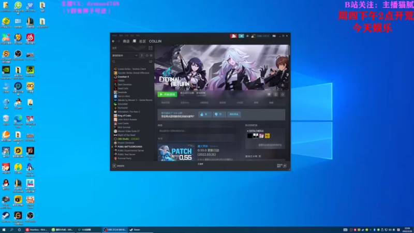Image resolution: width=414 pixels, height=233 pixels.
Task: Click the ask-later button beside thumbs down
Action: (234, 114)
